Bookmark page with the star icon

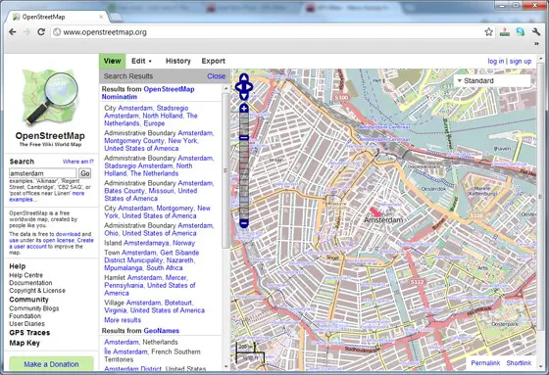[x=489, y=32]
